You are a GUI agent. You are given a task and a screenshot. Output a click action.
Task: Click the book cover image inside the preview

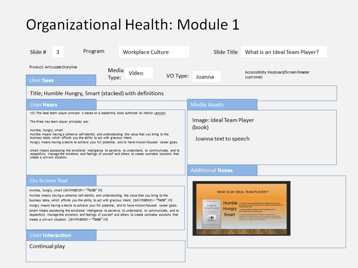(211, 214)
